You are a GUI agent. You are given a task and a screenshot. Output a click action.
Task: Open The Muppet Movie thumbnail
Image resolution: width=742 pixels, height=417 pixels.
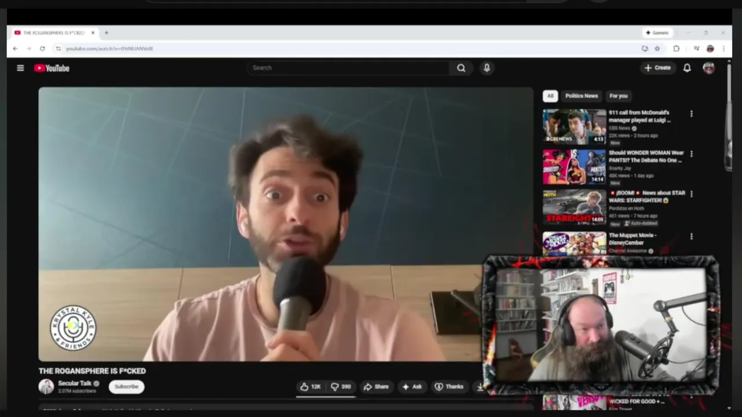point(574,243)
